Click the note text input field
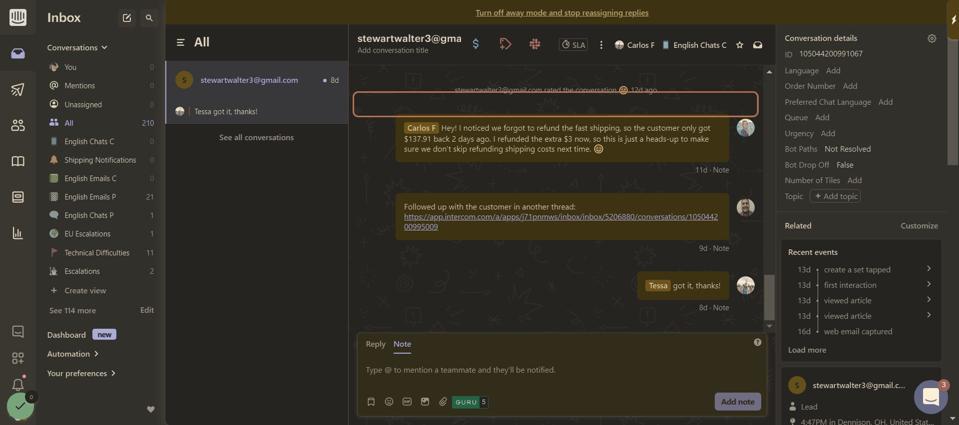The width and height of the screenshot is (959, 425). coord(562,370)
